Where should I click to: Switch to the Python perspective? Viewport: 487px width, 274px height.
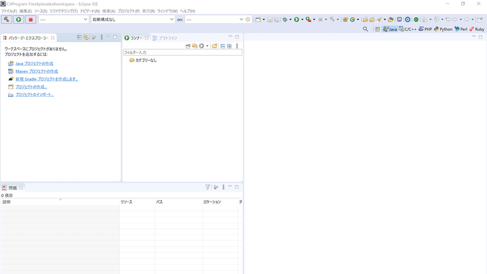[x=443, y=29]
